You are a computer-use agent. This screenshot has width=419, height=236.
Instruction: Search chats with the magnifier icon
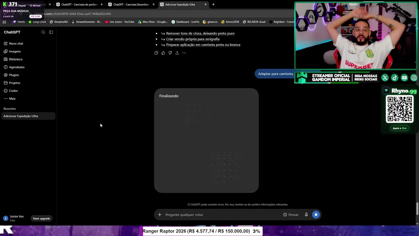click(x=43, y=32)
